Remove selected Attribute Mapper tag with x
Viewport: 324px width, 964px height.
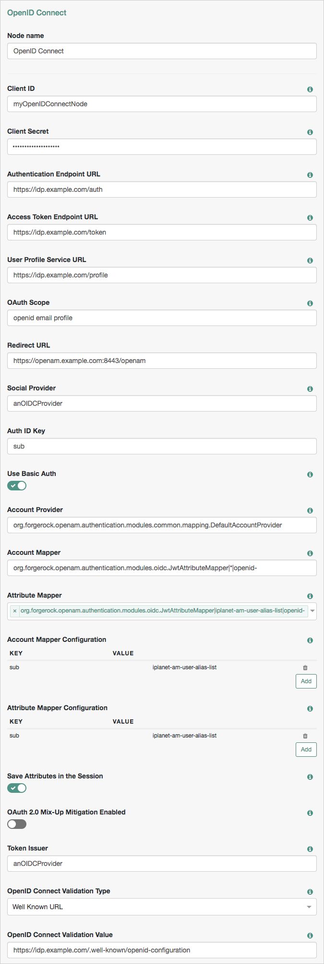coord(15,611)
